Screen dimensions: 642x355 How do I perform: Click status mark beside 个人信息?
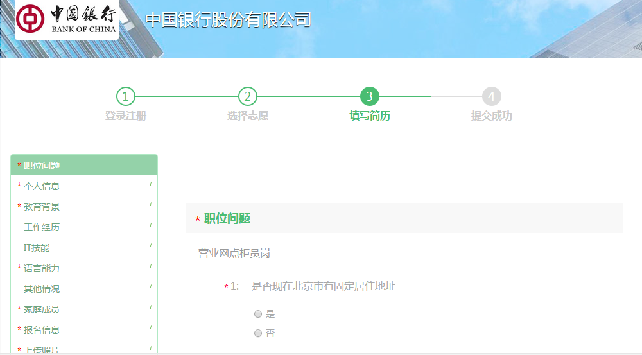tap(151, 184)
